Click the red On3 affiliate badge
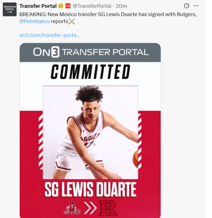 [x=68, y=6]
